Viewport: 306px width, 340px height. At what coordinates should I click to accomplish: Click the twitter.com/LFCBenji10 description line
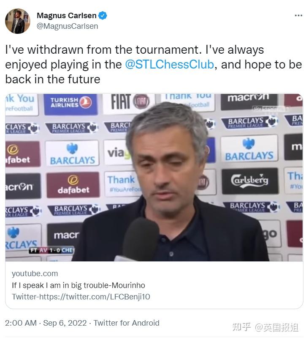pos(81,296)
